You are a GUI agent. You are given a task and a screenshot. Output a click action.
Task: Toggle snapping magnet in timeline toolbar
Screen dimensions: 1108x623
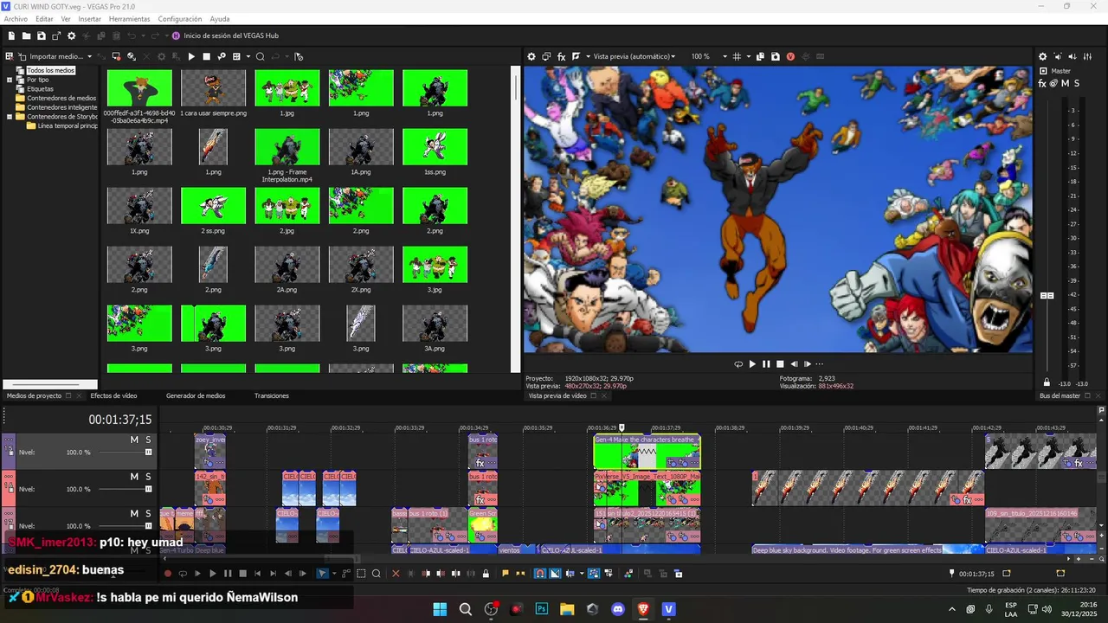540,574
